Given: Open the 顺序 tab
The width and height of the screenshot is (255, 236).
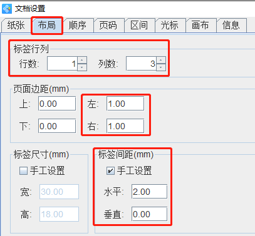Looking at the screenshot, I should tap(78, 26).
